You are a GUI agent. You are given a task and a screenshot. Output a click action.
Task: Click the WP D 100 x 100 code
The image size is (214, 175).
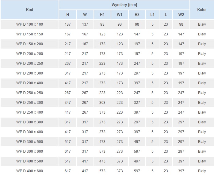click(29, 24)
